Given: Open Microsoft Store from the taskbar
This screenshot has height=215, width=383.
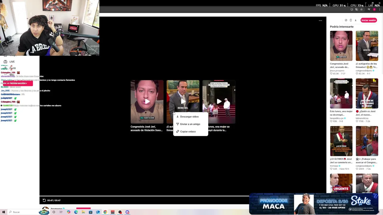Looking at the screenshot, I should tap(90, 212).
